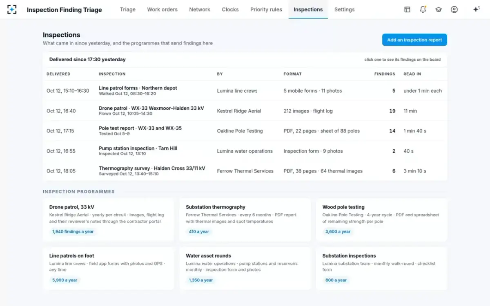Open Line patrol forms · Northern depot row
490x306 pixels.
tap(245, 91)
